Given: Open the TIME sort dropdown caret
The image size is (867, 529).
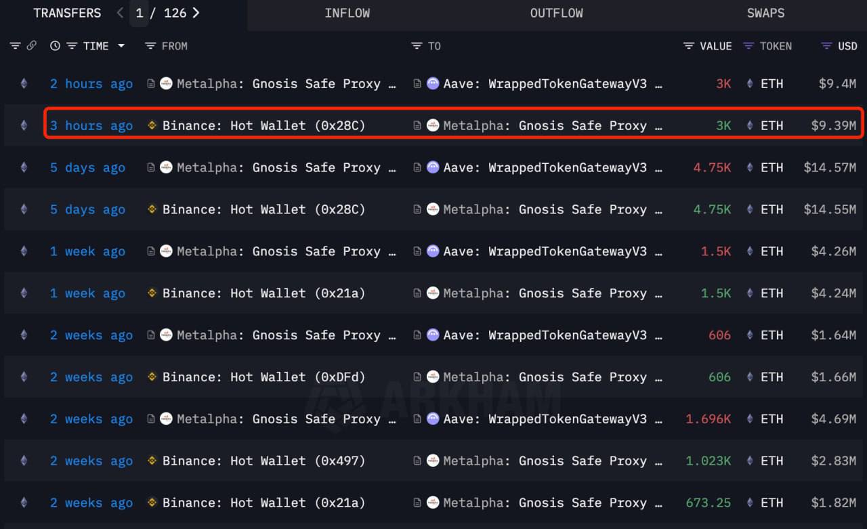Looking at the screenshot, I should pos(121,46).
